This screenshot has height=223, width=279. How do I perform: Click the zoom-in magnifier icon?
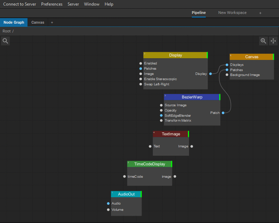263,41
